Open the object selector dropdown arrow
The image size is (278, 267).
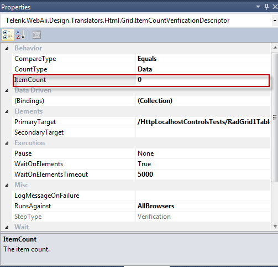(x=275, y=20)
